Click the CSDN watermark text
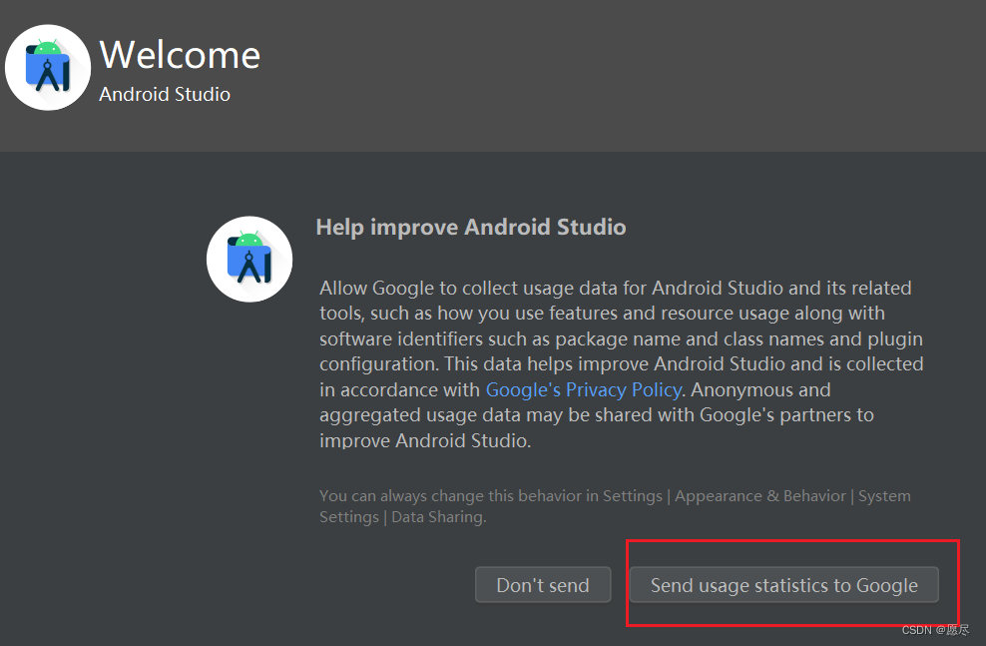 (x=936, y=630)
